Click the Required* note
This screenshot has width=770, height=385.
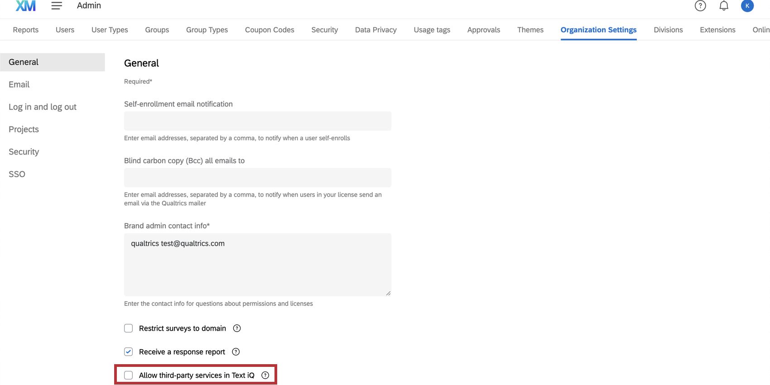[138, 82]
